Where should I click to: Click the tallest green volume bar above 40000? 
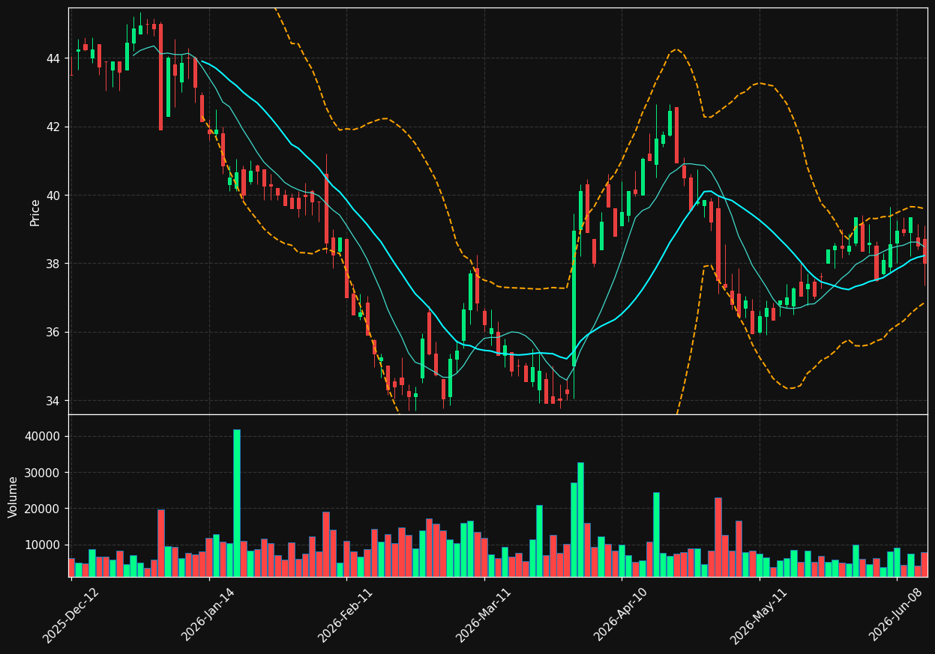(x=237, y=503)
